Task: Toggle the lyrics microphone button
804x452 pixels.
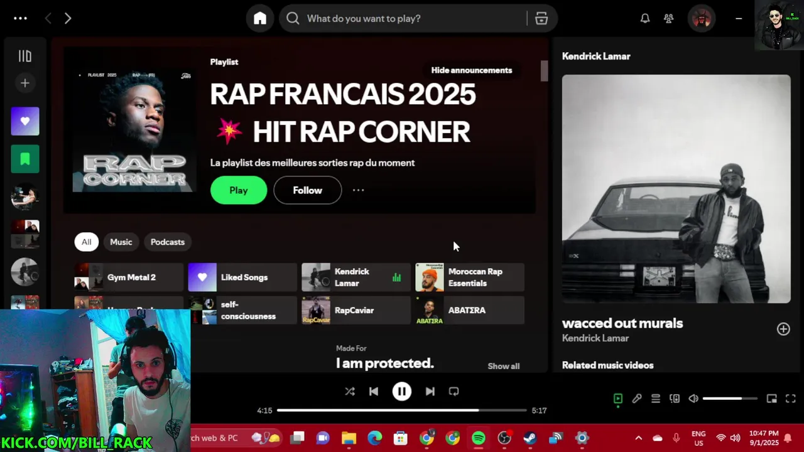Action: click(637, 399)
